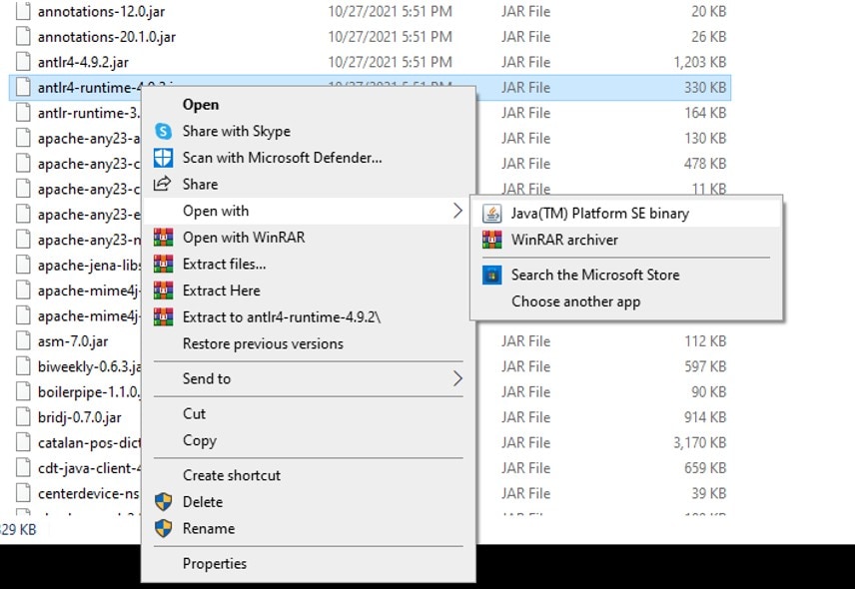Select Restore previous versions
Viewport: 855px width, 589px height.
(263, 343)
